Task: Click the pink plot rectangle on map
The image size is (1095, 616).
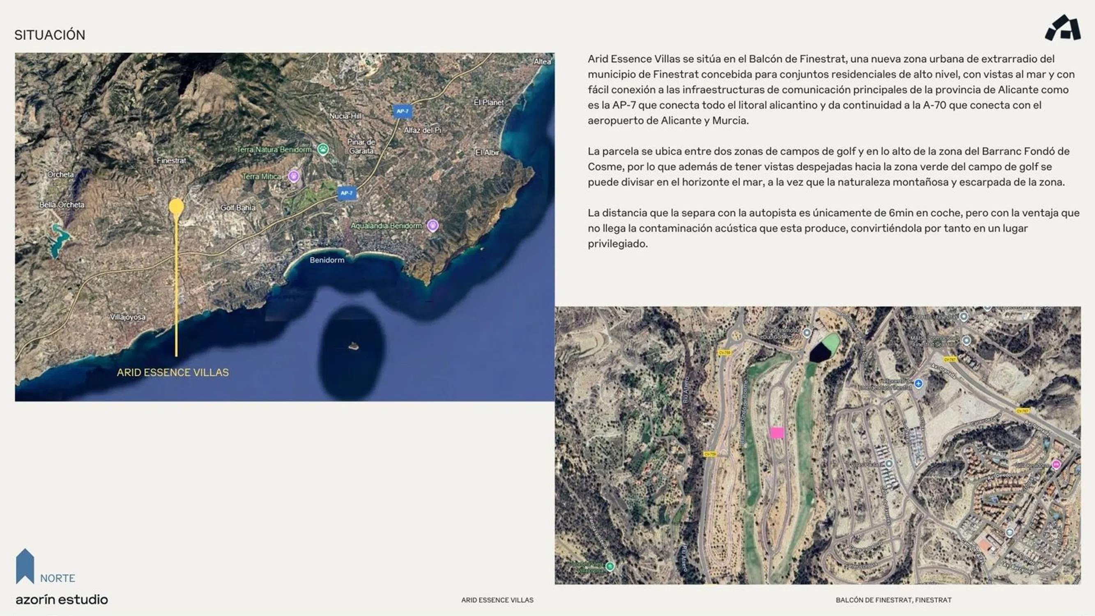Action: 777,433
